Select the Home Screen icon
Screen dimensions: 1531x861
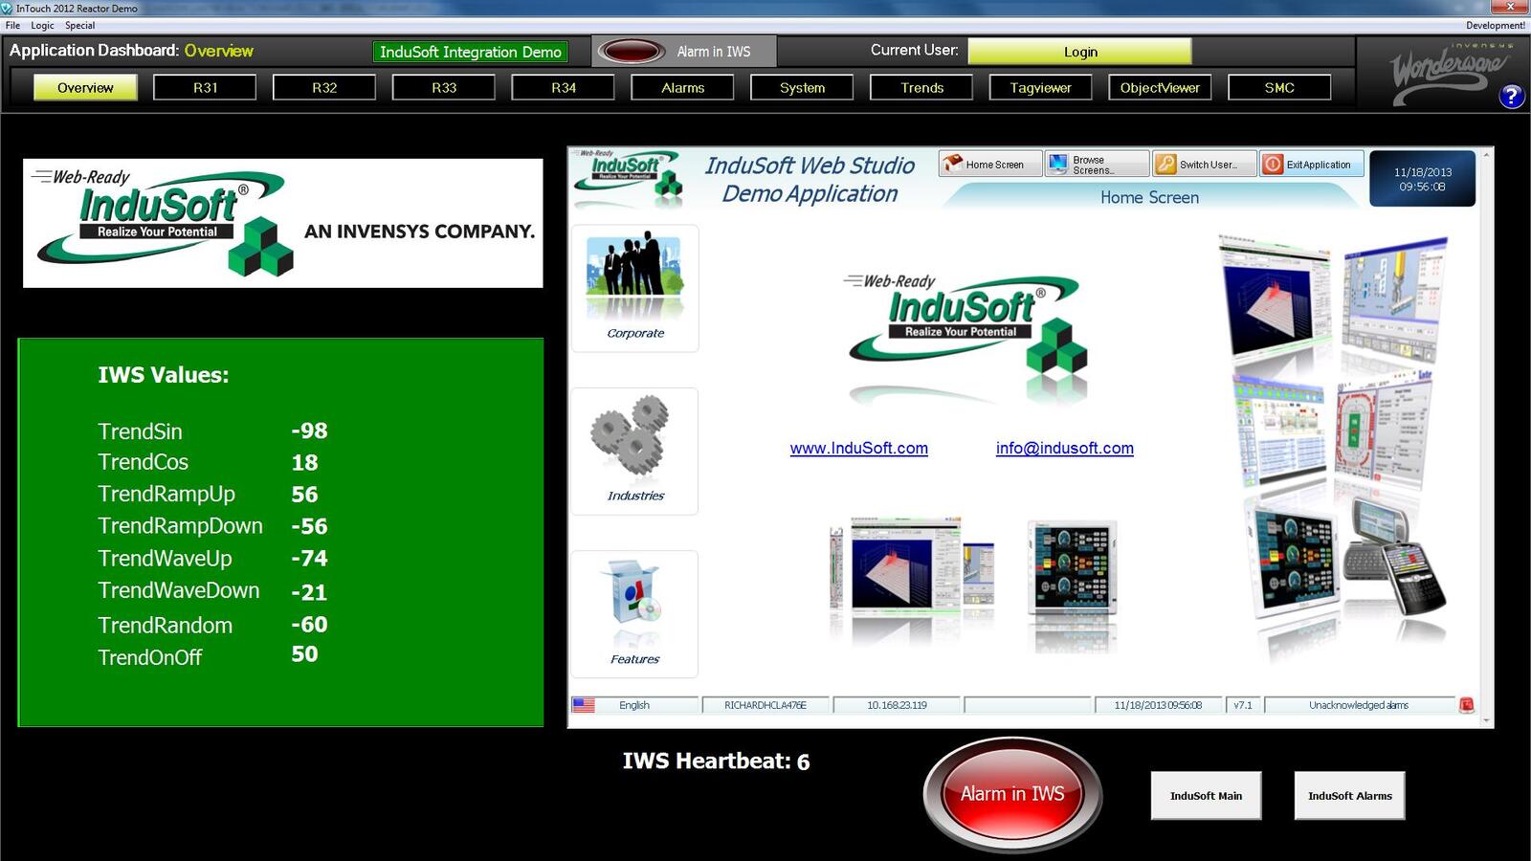point(955,163)
